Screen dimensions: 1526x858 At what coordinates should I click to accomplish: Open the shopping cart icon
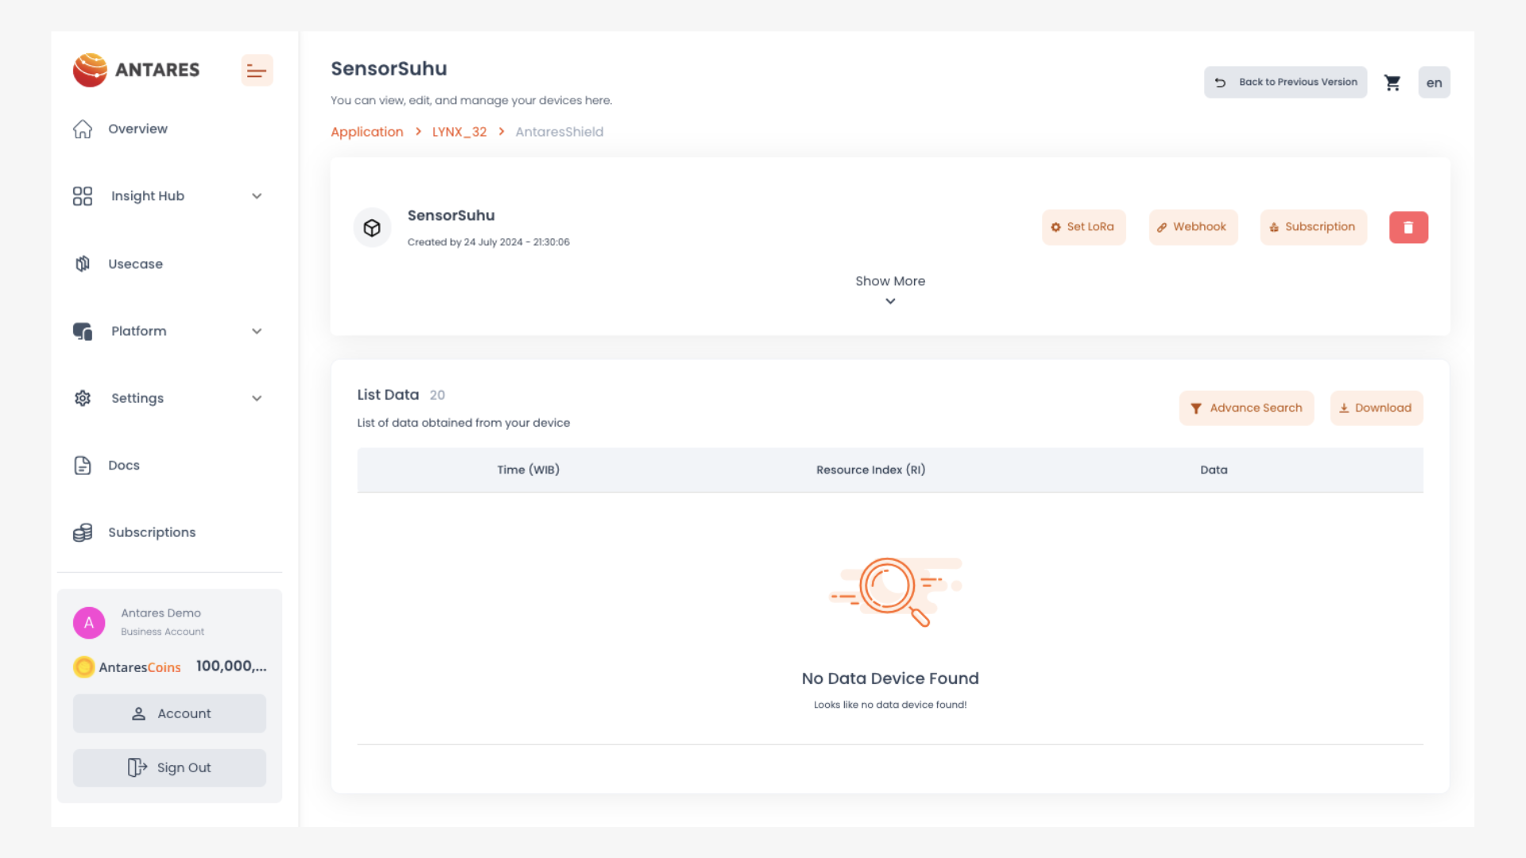click(x=1392, y=83)
